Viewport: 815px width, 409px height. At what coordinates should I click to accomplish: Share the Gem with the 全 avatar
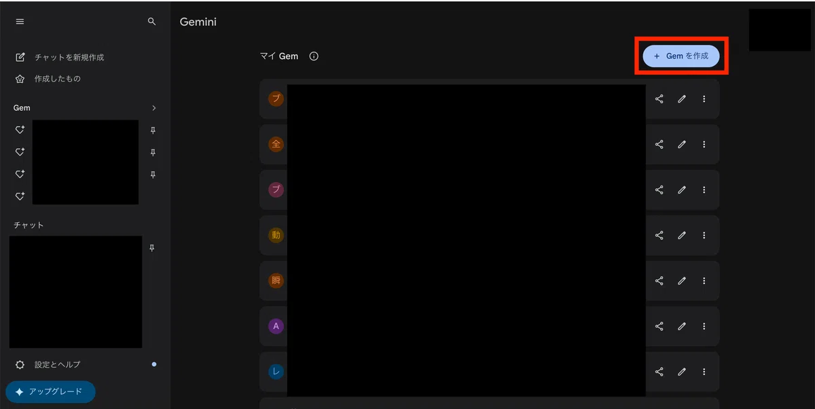point(659,144)
